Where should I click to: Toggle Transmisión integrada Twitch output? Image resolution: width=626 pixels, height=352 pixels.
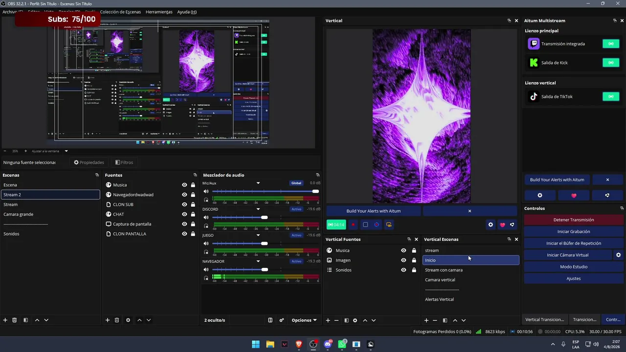(x=611, y=44)
